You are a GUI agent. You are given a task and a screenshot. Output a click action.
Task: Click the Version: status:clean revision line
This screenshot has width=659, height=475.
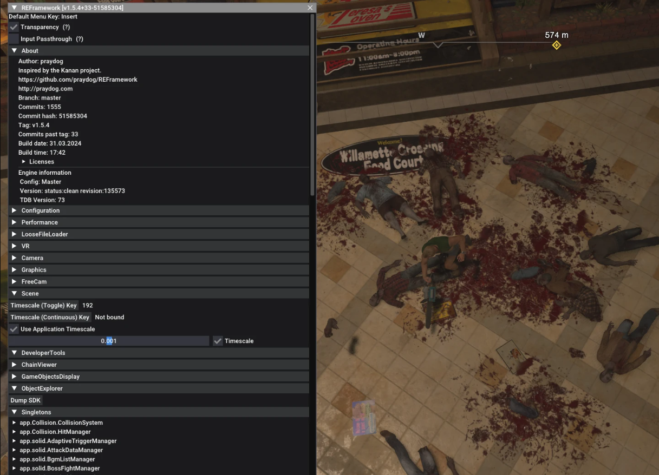click(x=73, y=191)
